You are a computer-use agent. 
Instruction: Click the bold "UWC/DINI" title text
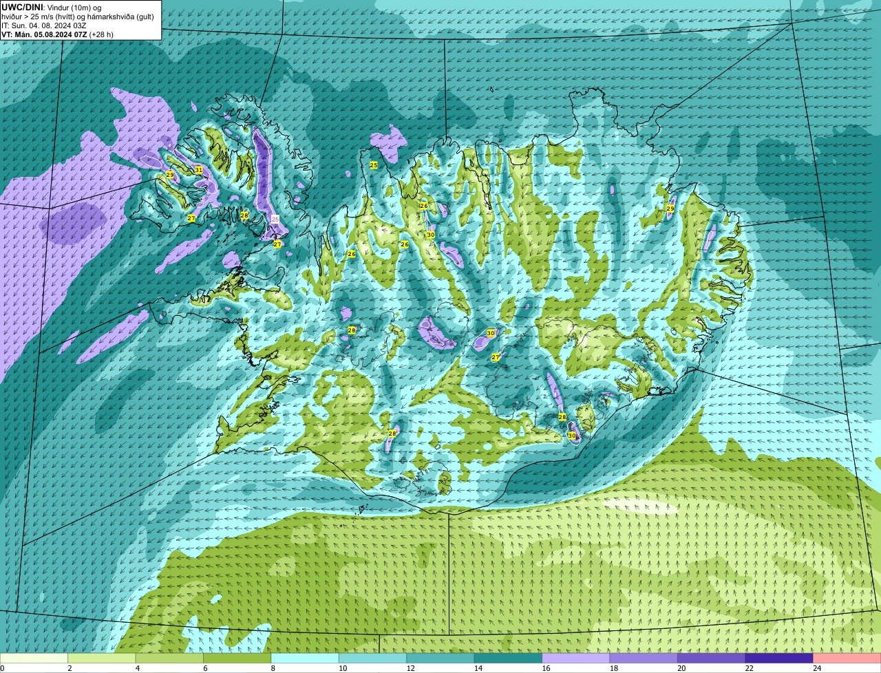click(x=23, y=7)
